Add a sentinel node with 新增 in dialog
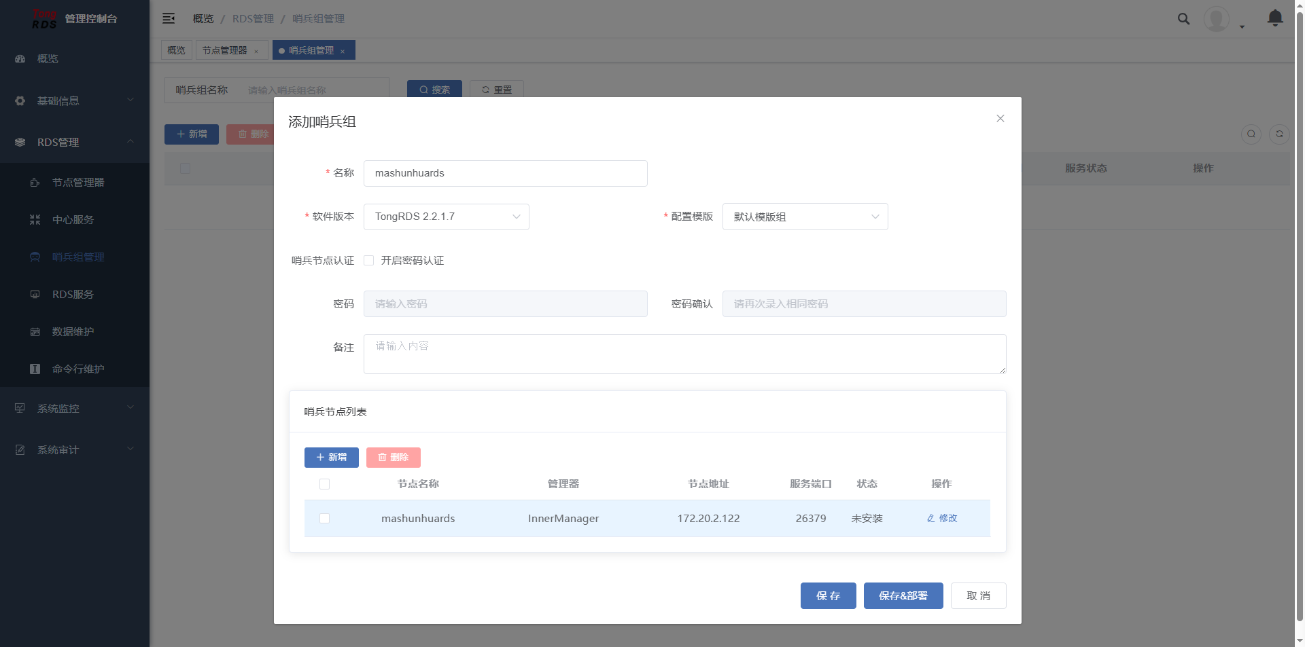 (x=332, y=458)
